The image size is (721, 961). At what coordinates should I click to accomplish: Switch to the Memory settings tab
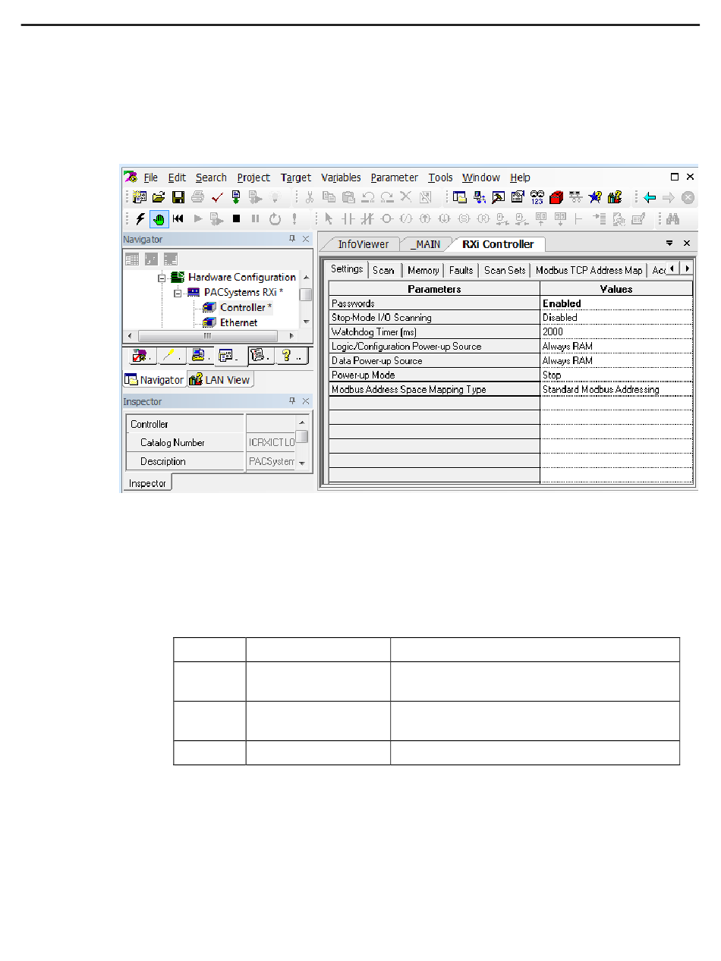423,270
